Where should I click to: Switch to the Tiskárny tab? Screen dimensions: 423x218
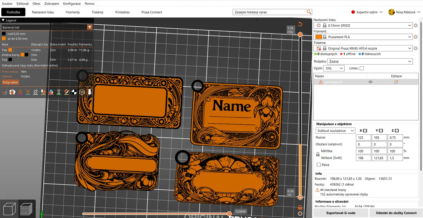click(x=97, y=12)
